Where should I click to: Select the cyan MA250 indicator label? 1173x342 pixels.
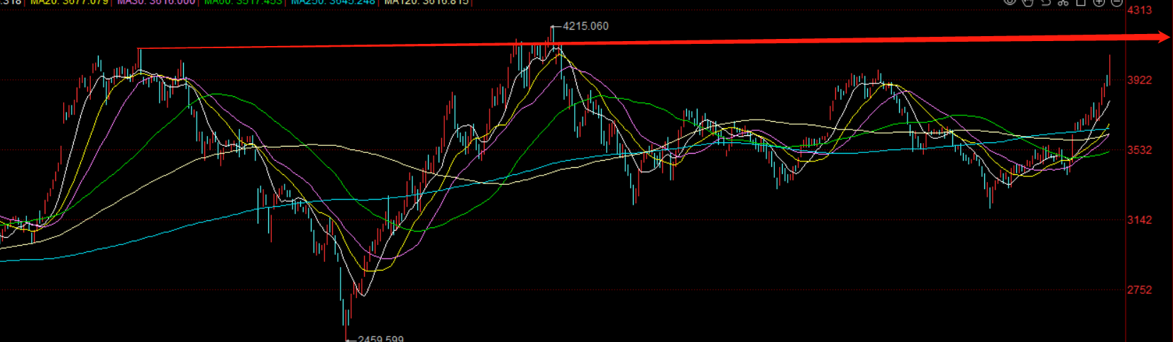(333, 2)
